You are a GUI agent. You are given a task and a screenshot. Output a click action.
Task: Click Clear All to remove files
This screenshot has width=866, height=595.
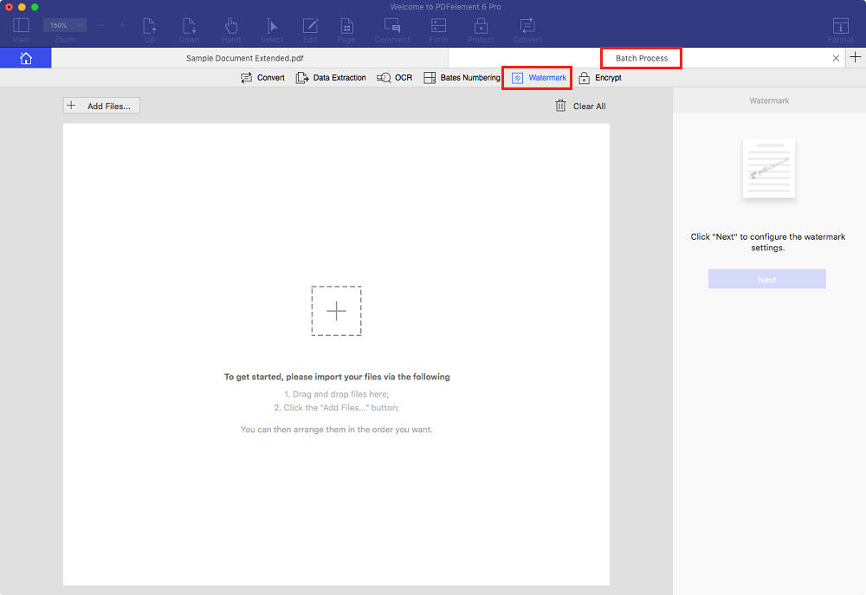(x=580, y=106)
